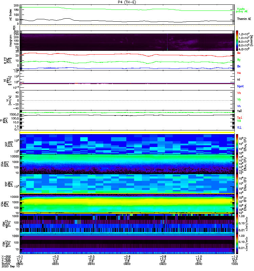Click the dotted zero line in Vi panel
The image size is (254, 271).
[x=127, y=100]
